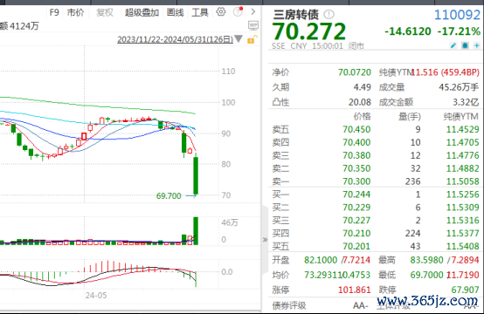Select 市价 in chart toolbar
The width and height of the screenshot is (484, 314).
pos(76,12)
